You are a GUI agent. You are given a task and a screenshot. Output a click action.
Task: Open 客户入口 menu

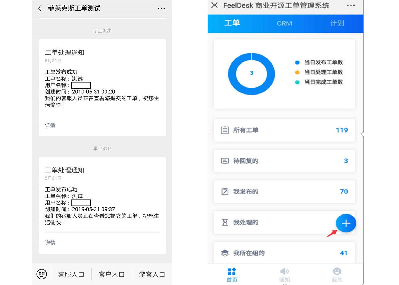click(x=112, y=274)
